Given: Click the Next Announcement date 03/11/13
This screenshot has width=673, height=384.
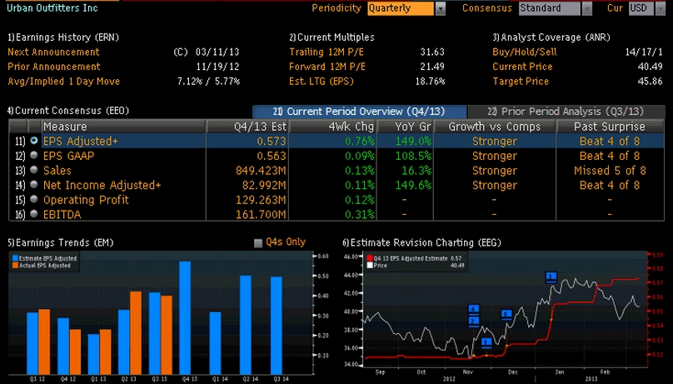Looking at the screenshot, I should 217,52.
